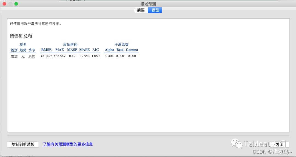Click the green zoom window button
Screen dimensions: 296x157
point(16,4)
